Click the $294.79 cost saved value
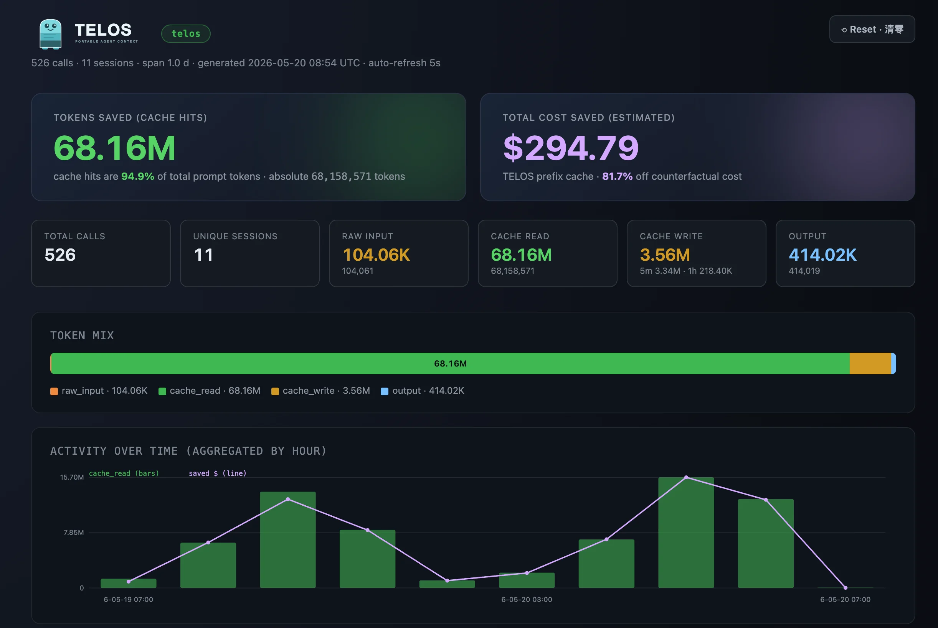 coord(571,148)
